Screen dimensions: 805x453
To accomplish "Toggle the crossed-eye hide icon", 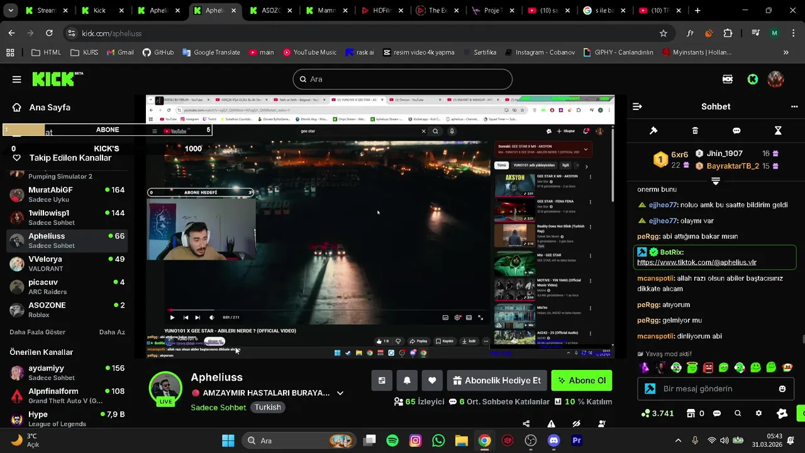I will [577, 424].
